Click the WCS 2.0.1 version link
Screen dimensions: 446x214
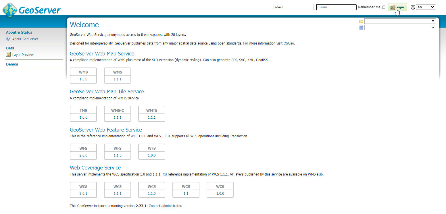[83, 193]
